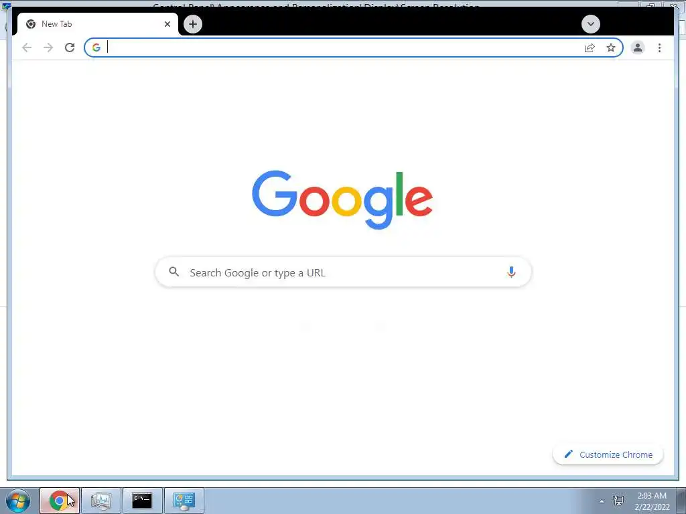Switch to Command Prompt in taskbar
Screen dimensions: 686x514
[x=142, y=501]
